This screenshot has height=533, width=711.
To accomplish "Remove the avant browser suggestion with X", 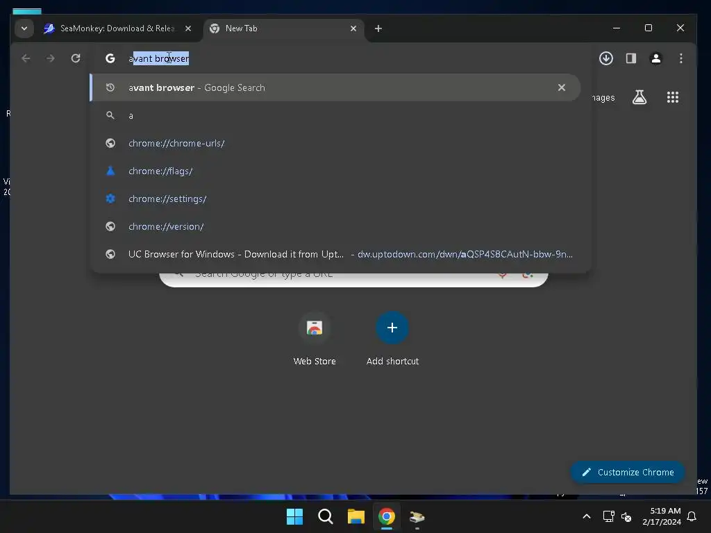I will pos(561,87).
